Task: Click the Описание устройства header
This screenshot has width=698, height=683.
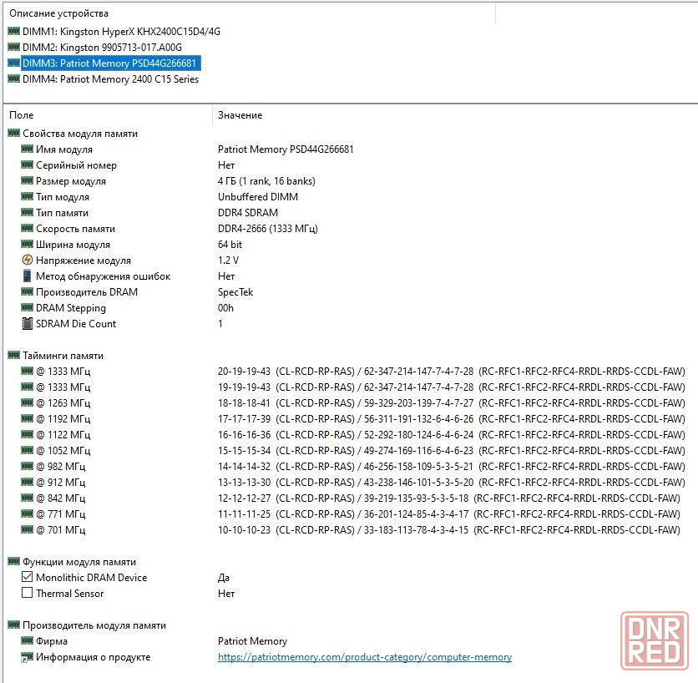Action: click(58, 13)
